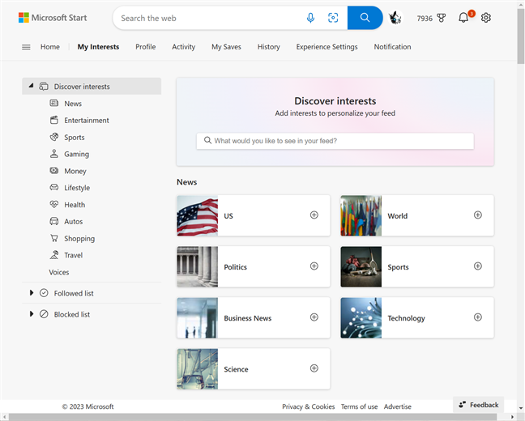Click the Feedback icon
The image size is (525, 421).
pos(463,405)
